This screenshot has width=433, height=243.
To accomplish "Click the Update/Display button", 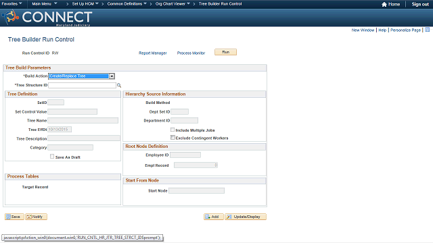I will [246, 217].
